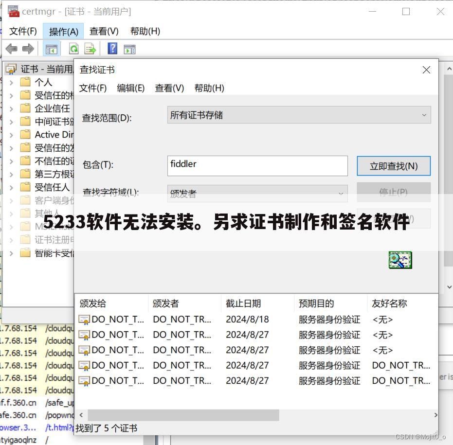Open the 查找范围 所有证书存储 dropdown

pyautogui.click(x=299, y=115)
